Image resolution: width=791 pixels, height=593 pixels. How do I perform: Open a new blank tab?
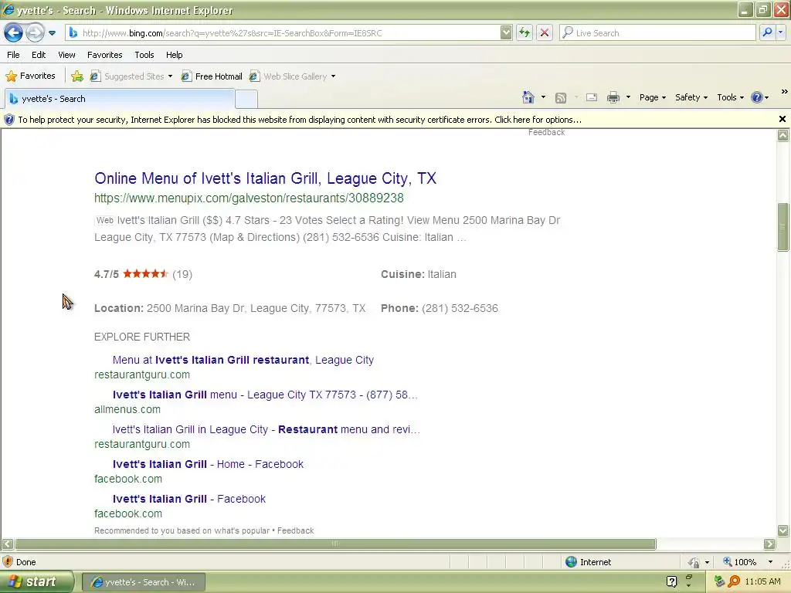coord(246,99)
